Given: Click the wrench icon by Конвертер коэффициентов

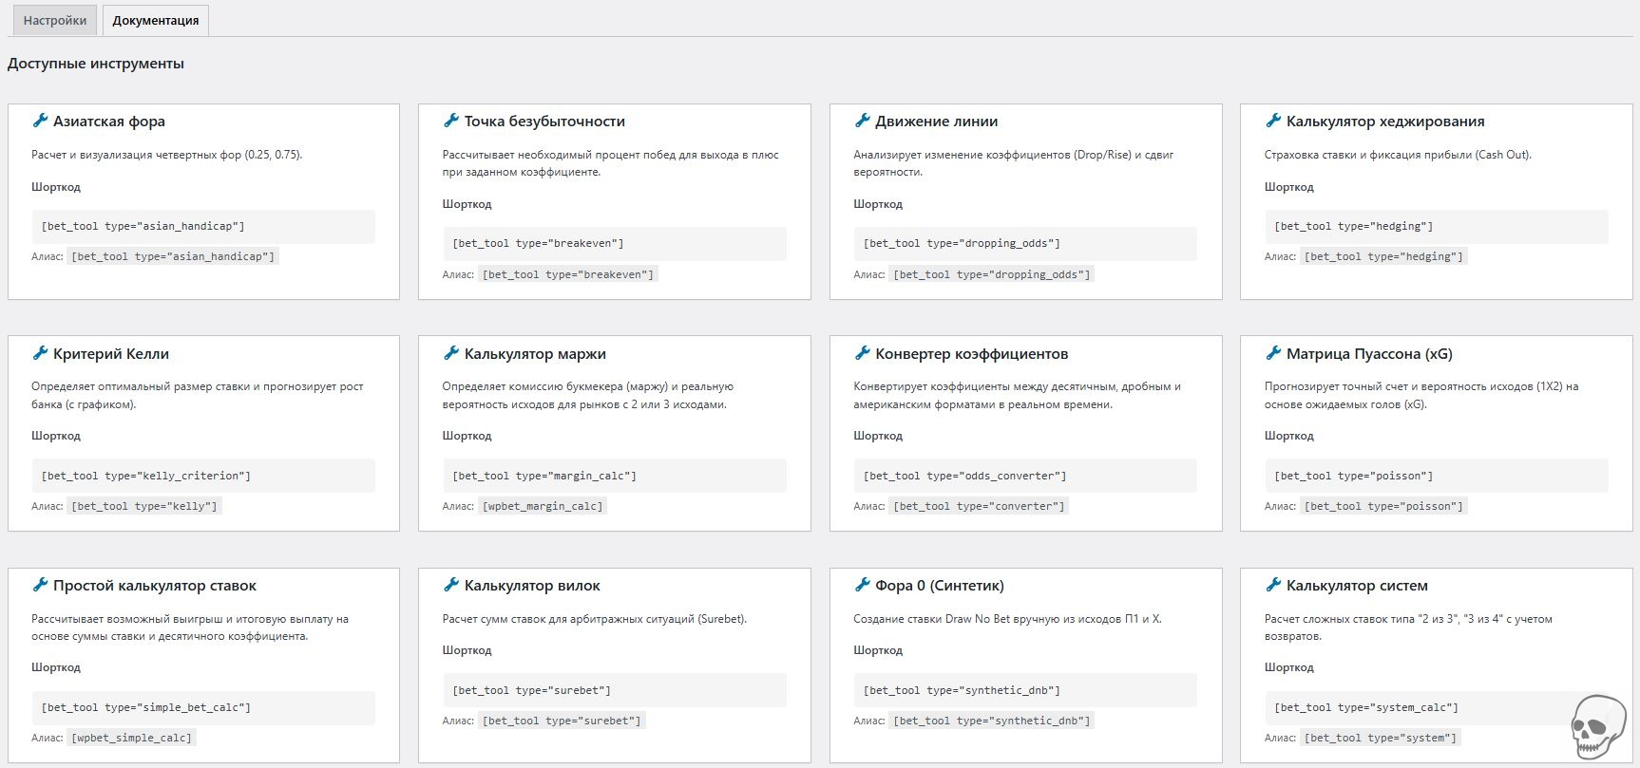Looking at the screenshot, I should 862,353.
